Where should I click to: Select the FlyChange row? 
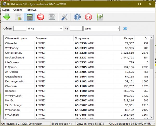[x=77, y=115]
